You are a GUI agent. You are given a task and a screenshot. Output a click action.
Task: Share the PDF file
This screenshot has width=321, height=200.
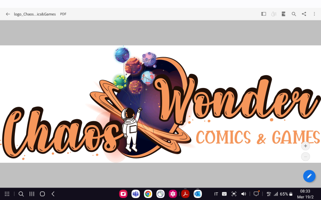tap(304, 14)
